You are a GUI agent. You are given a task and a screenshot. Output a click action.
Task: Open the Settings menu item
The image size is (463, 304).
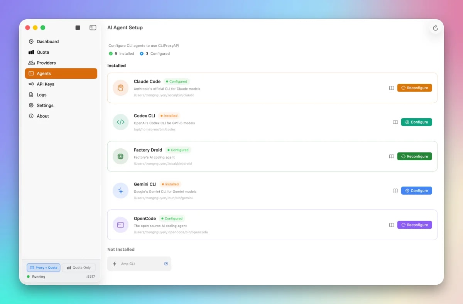point(45,105)
